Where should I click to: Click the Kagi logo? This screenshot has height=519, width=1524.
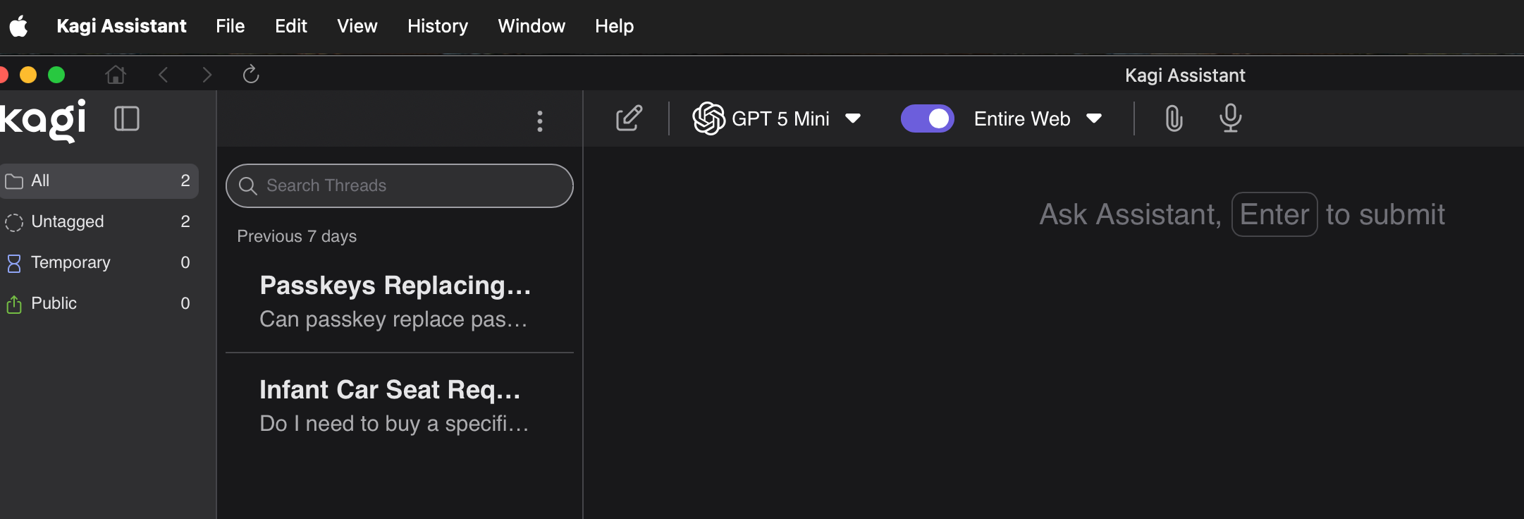[44, 120]
